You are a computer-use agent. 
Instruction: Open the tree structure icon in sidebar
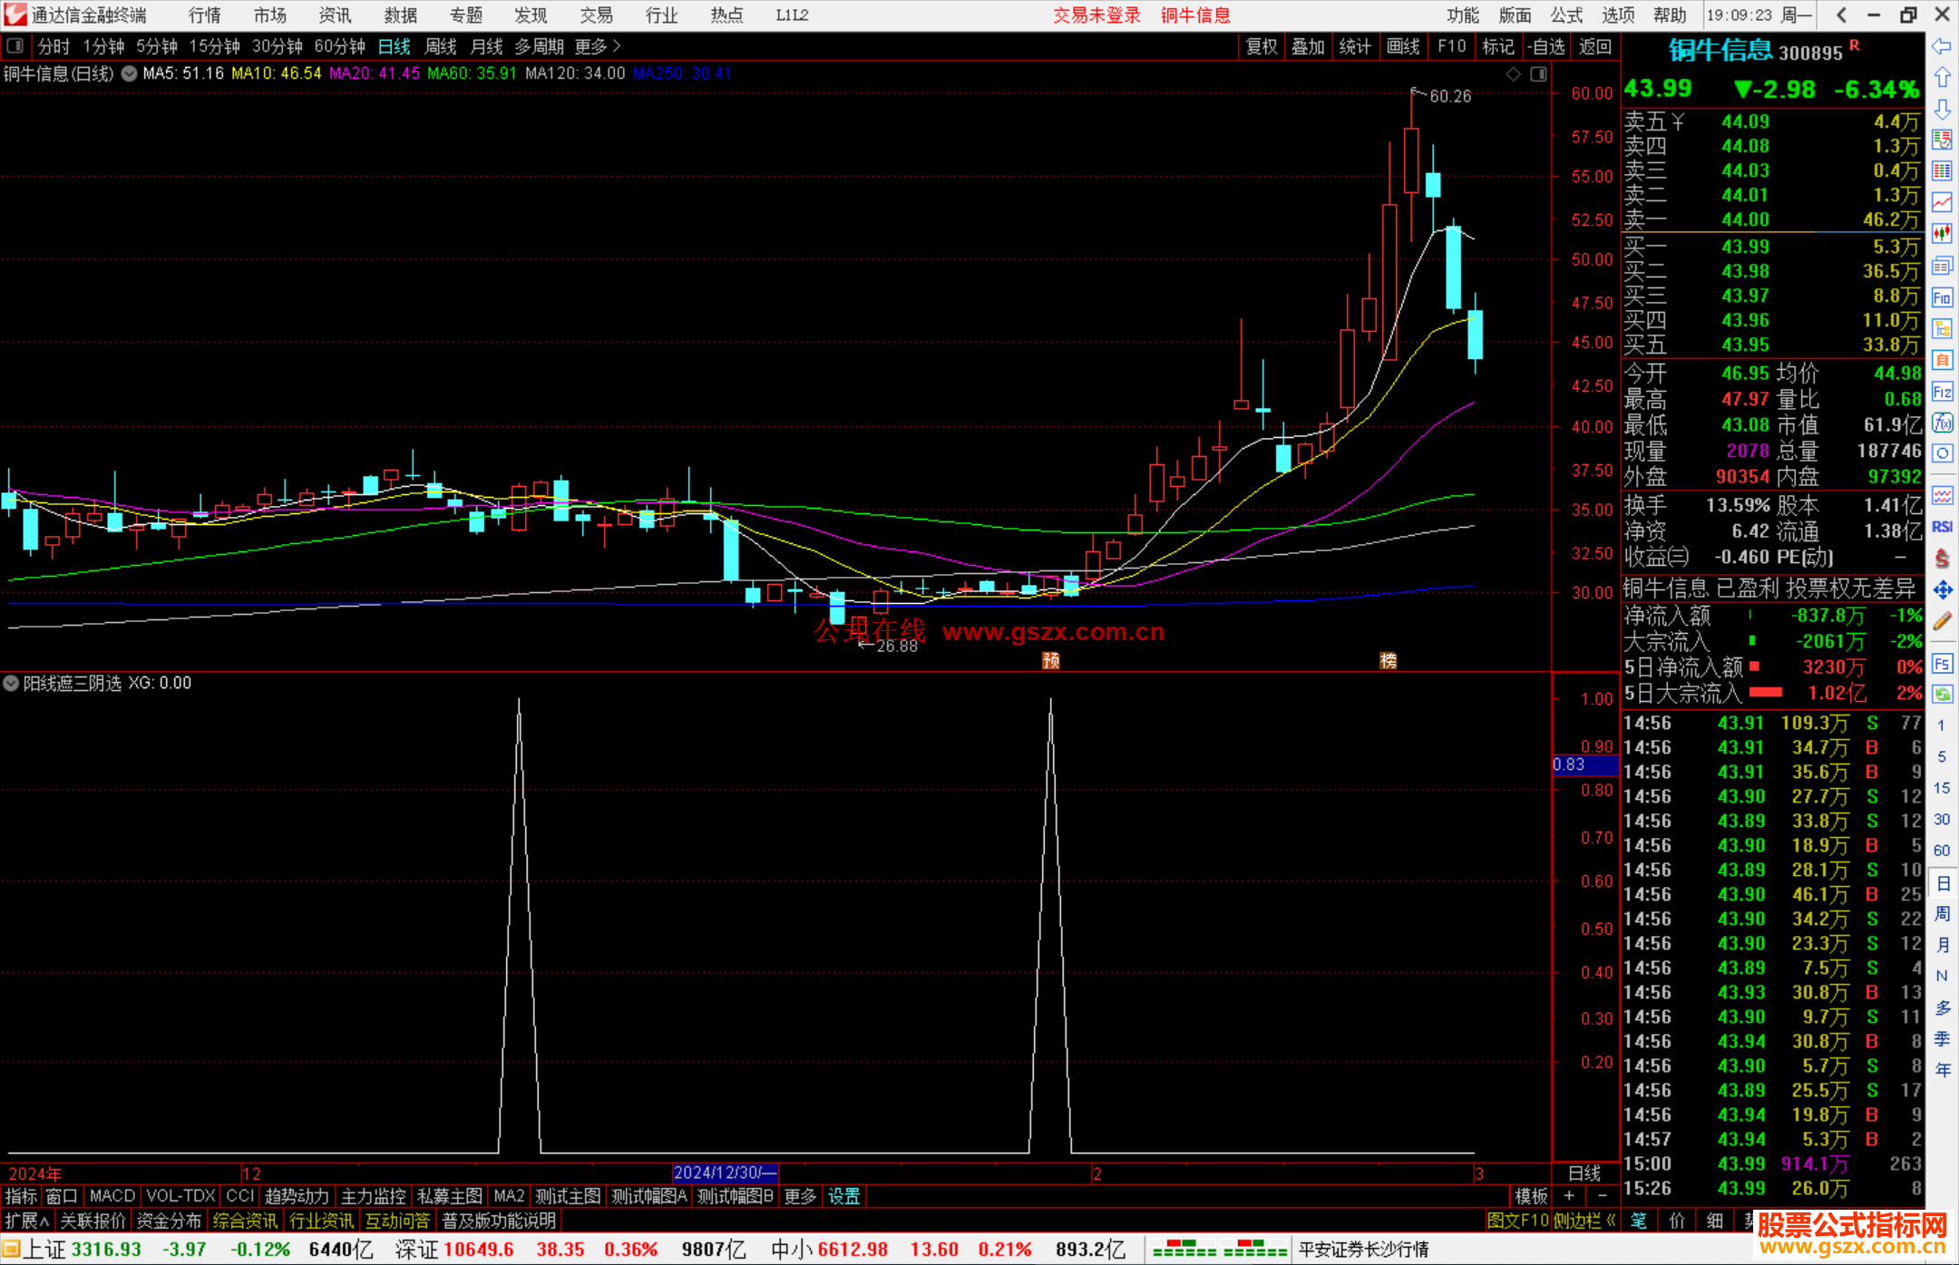(x=1942, y=328)
